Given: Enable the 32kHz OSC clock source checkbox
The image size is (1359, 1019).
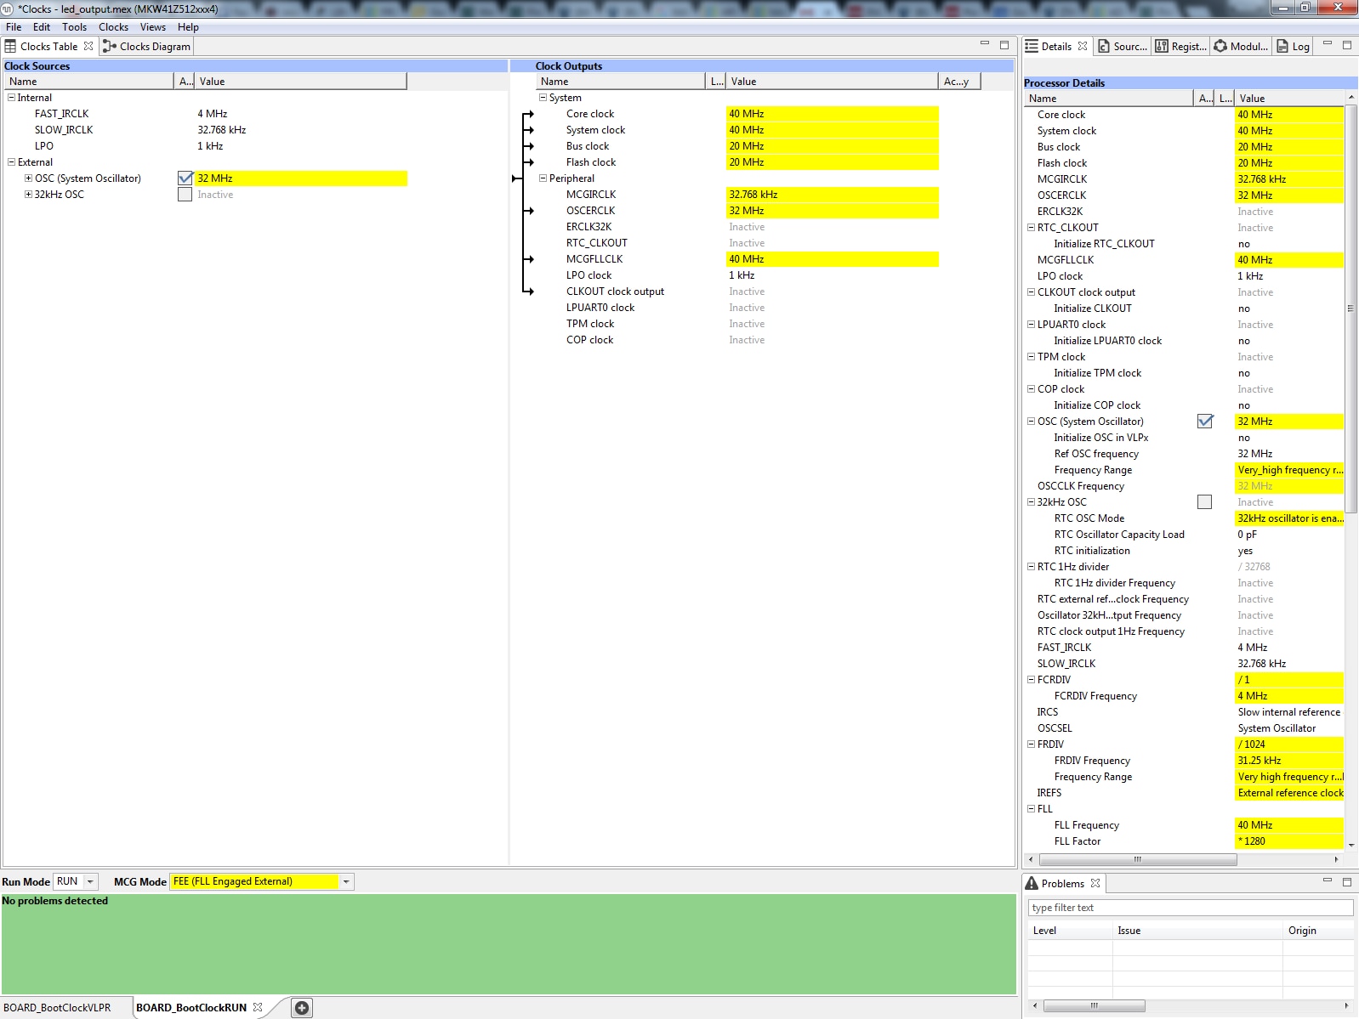Looking at the screenshot, I should [x=185, y=195].
